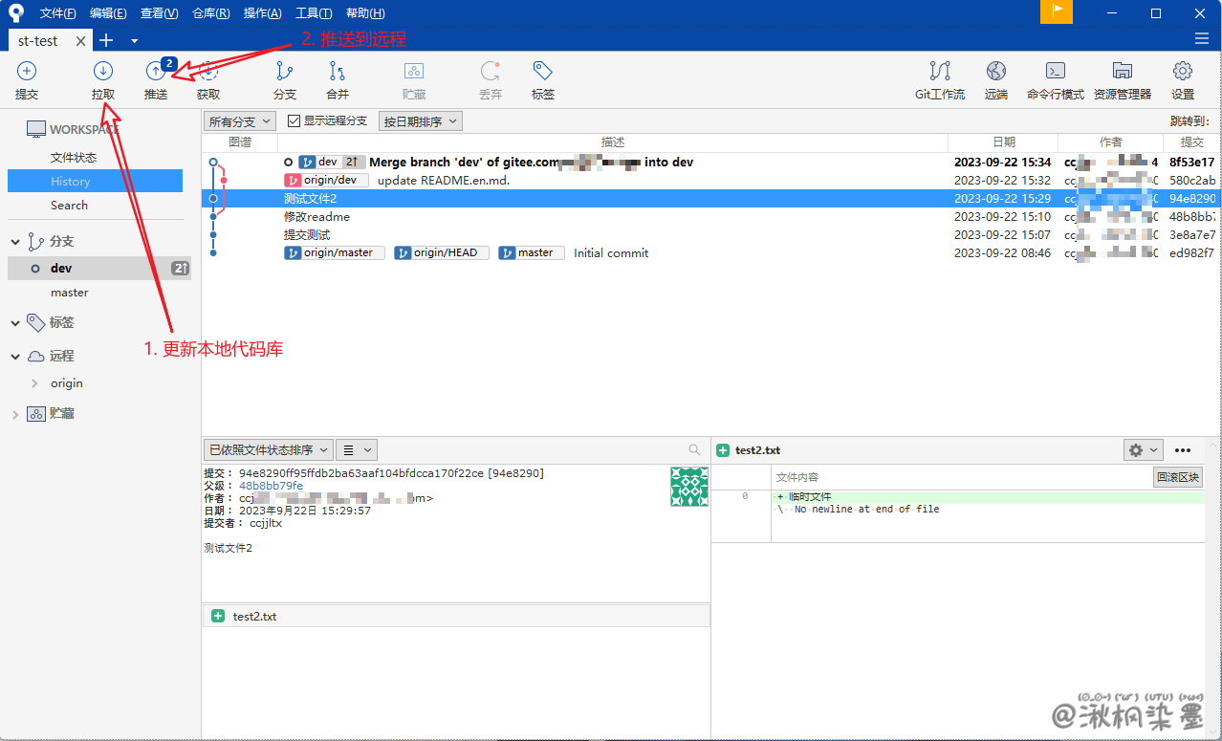Viewport: 1222px width, 741px height.
Task: Launch 命令行模式 terminal icon
Action: 1055,80
